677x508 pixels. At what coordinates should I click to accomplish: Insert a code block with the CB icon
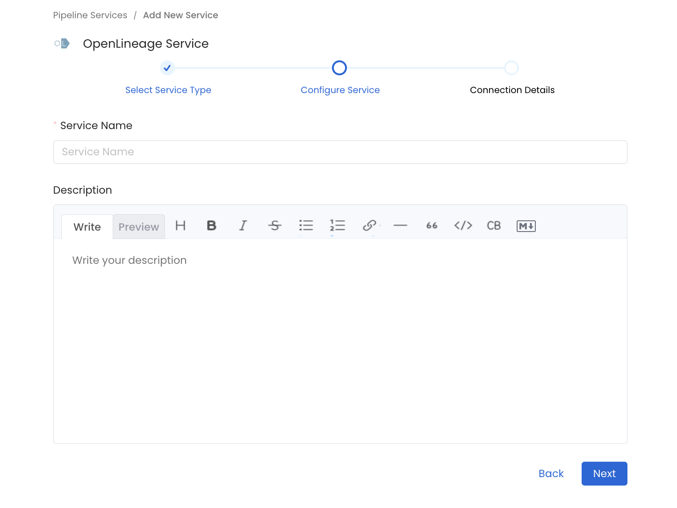[494, 226]
